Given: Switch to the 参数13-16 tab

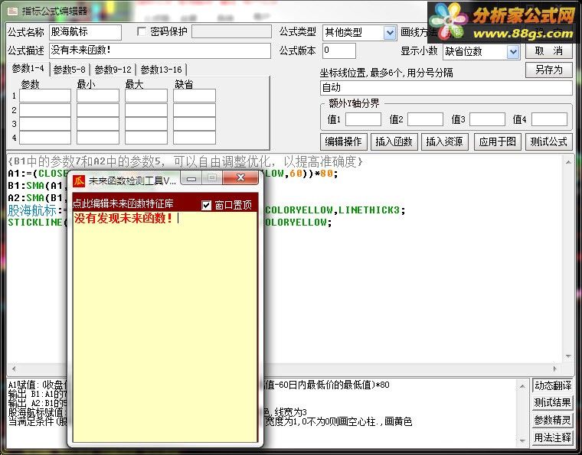Looking at the screenshot, I should pyautogui.click(x=161, y=70).
